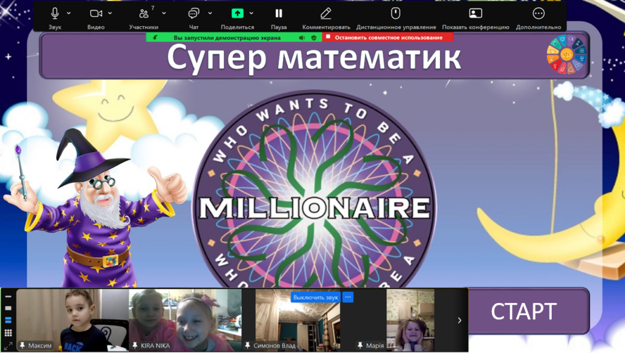Select Марія's video thumbnail

coord(410,320)
